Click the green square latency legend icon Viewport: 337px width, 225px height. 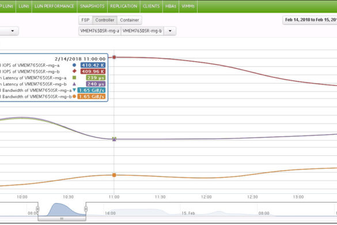tap(74, 77)
